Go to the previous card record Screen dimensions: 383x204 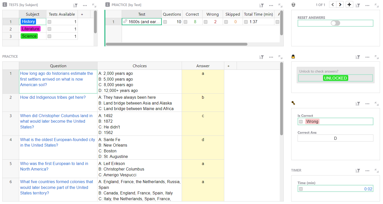[333, 5]
